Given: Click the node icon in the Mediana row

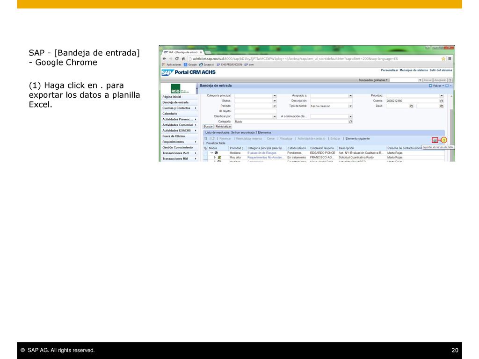Looking at the screenshot, I should pyautogui.click(x=216, y=153).
